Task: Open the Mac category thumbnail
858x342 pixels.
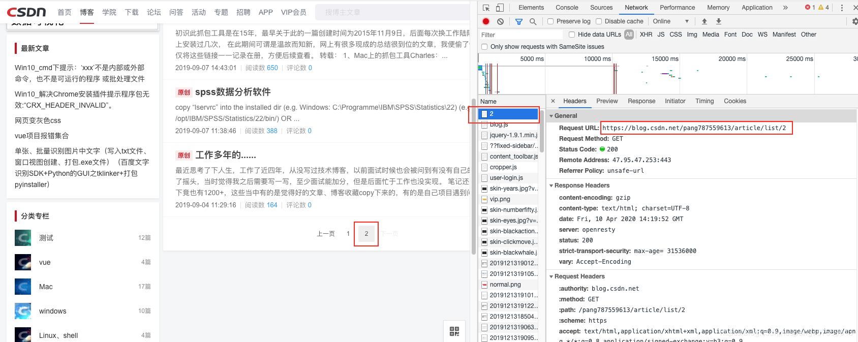Action: (x=23, y=287)
